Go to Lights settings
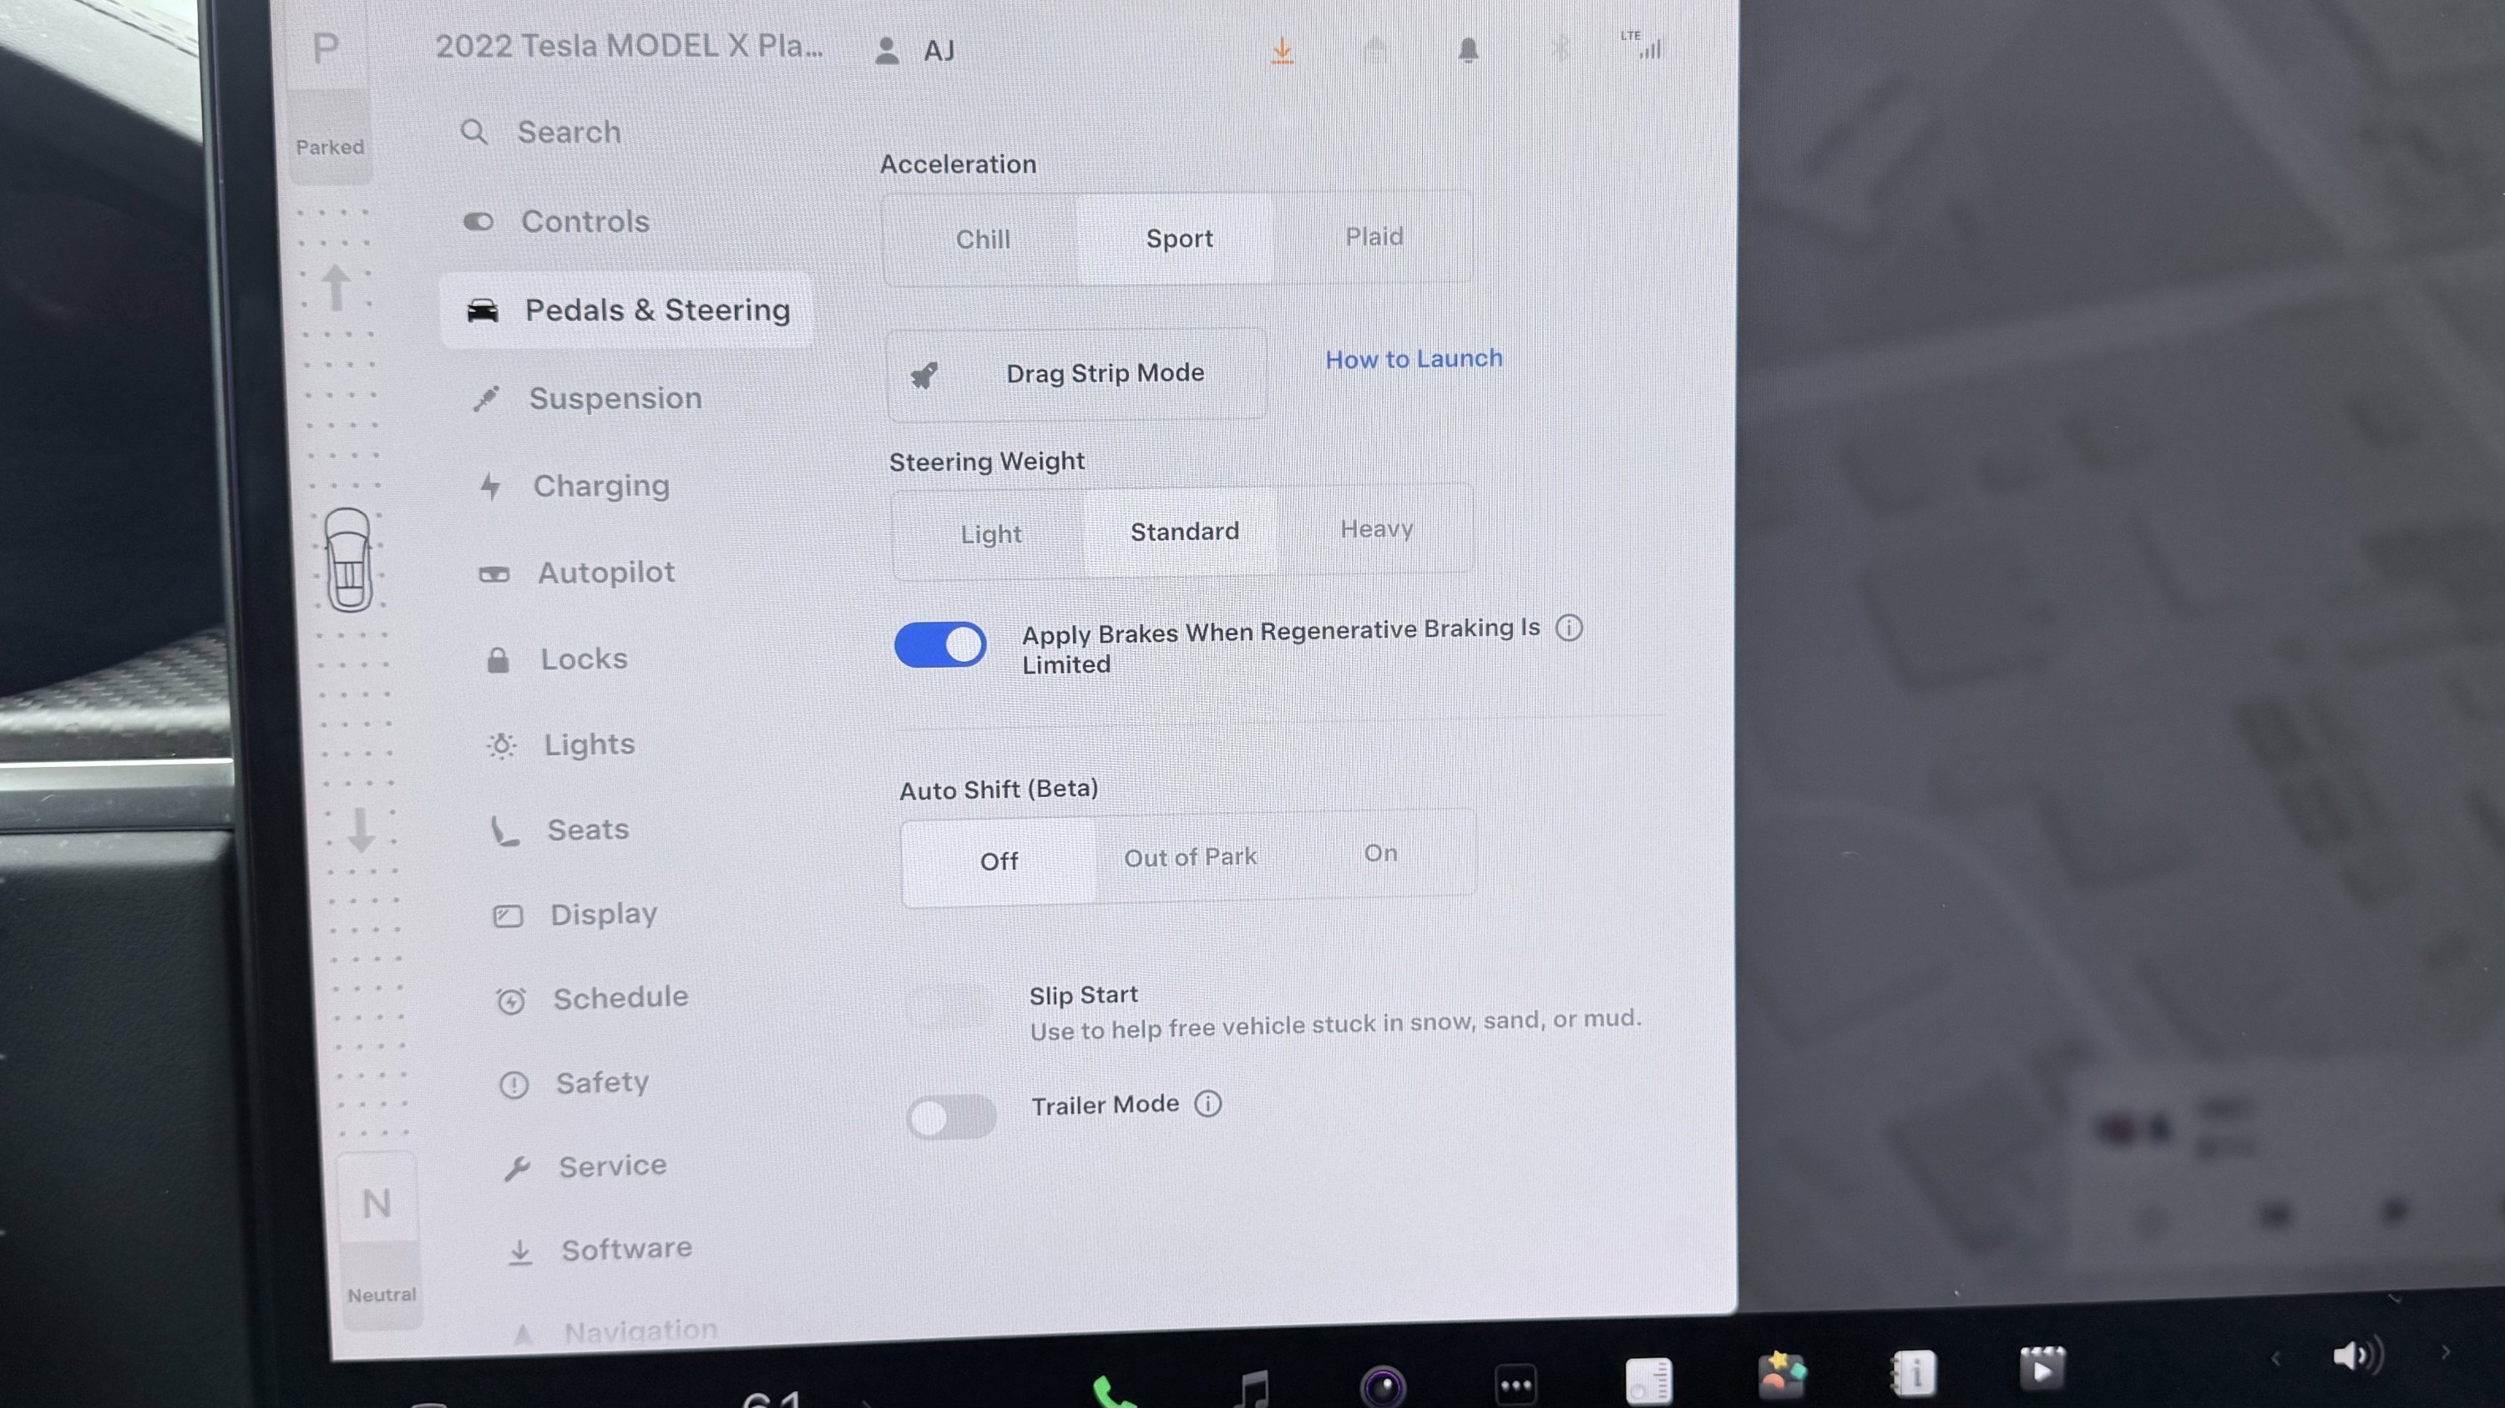2505x1408 pixels. [562, 745]
